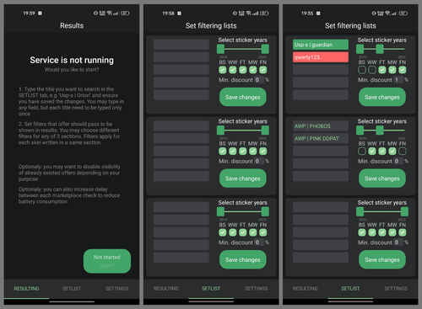Edit the 'AWP | PINK DDPAT' title field

point(321,138)
